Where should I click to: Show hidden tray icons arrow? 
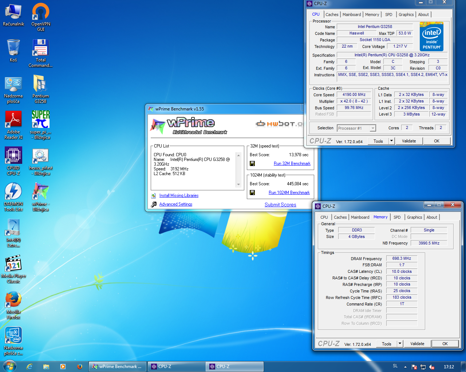(x=405, y=367)
